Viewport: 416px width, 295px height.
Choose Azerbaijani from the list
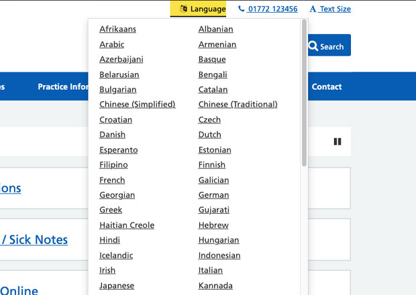pos(121,60)
